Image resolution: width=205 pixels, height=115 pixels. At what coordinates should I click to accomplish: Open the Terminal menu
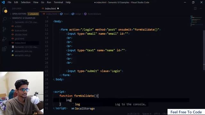click(58, 2)
